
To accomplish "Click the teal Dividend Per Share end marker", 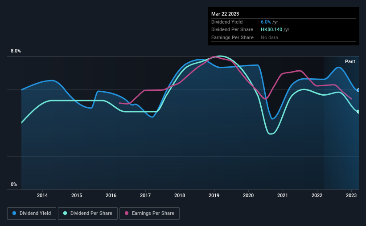I will (x=358, y=112).
